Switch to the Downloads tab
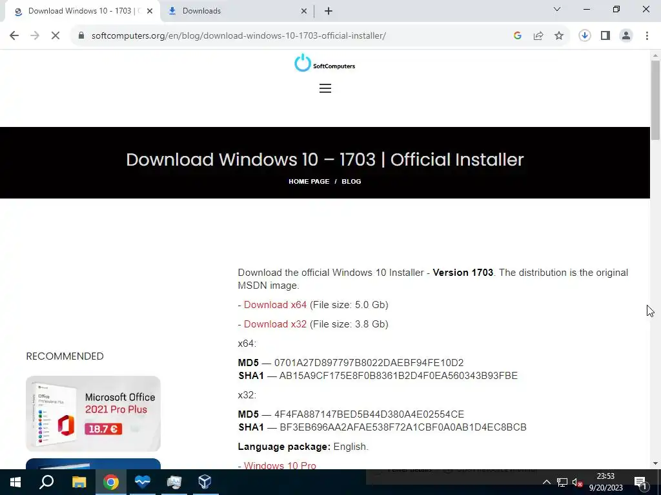 238,12
